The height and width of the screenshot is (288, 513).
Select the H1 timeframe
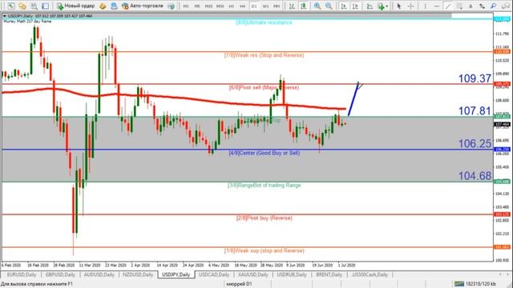(232, 6)
